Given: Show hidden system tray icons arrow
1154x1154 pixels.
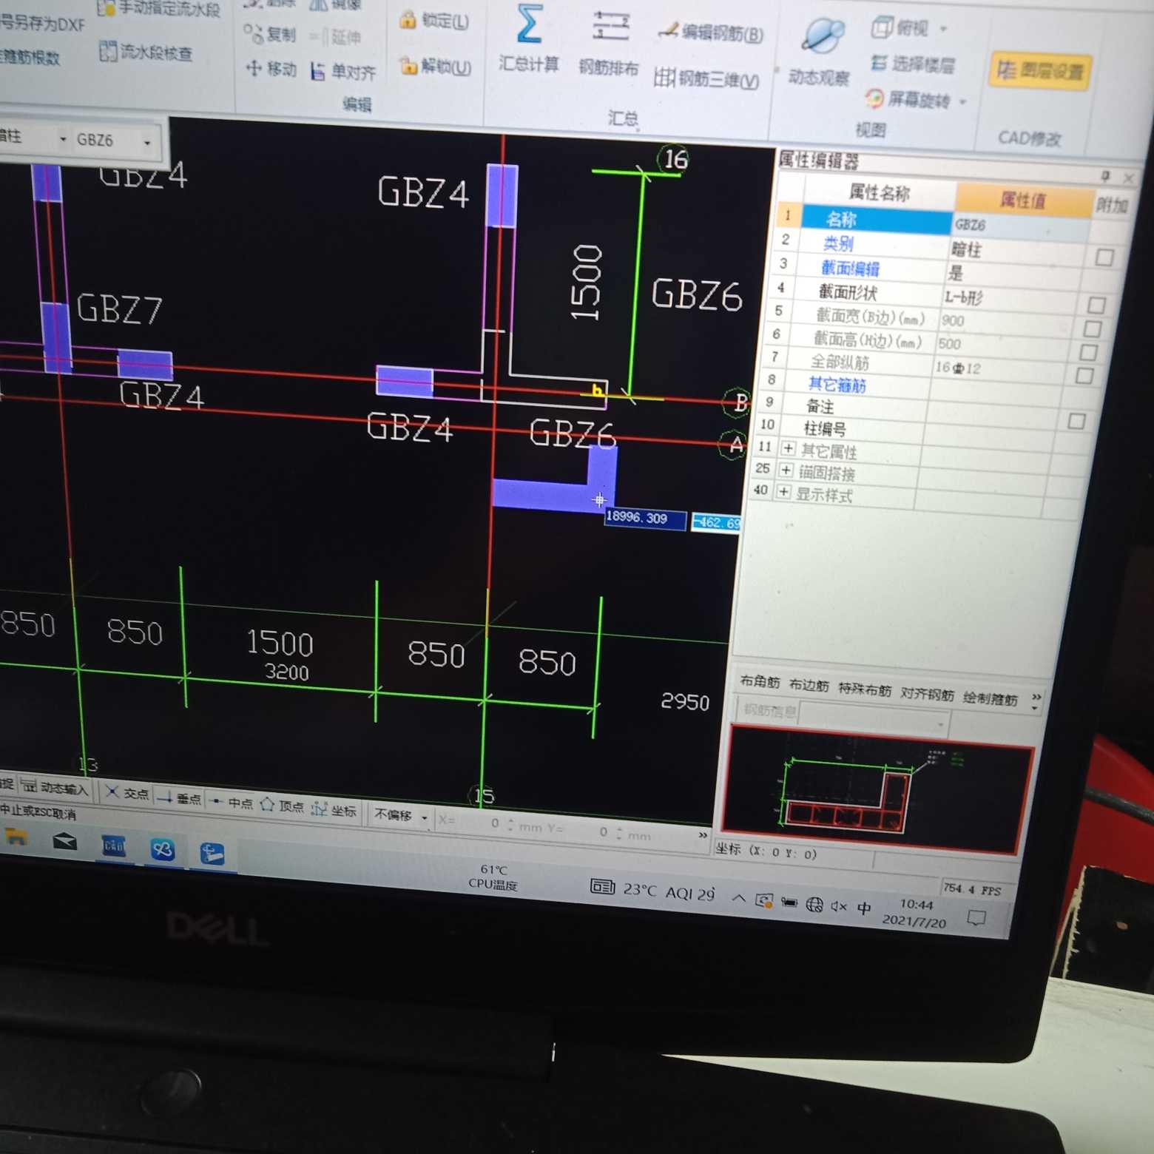Looking at the screenshot, I should (738, 898).
